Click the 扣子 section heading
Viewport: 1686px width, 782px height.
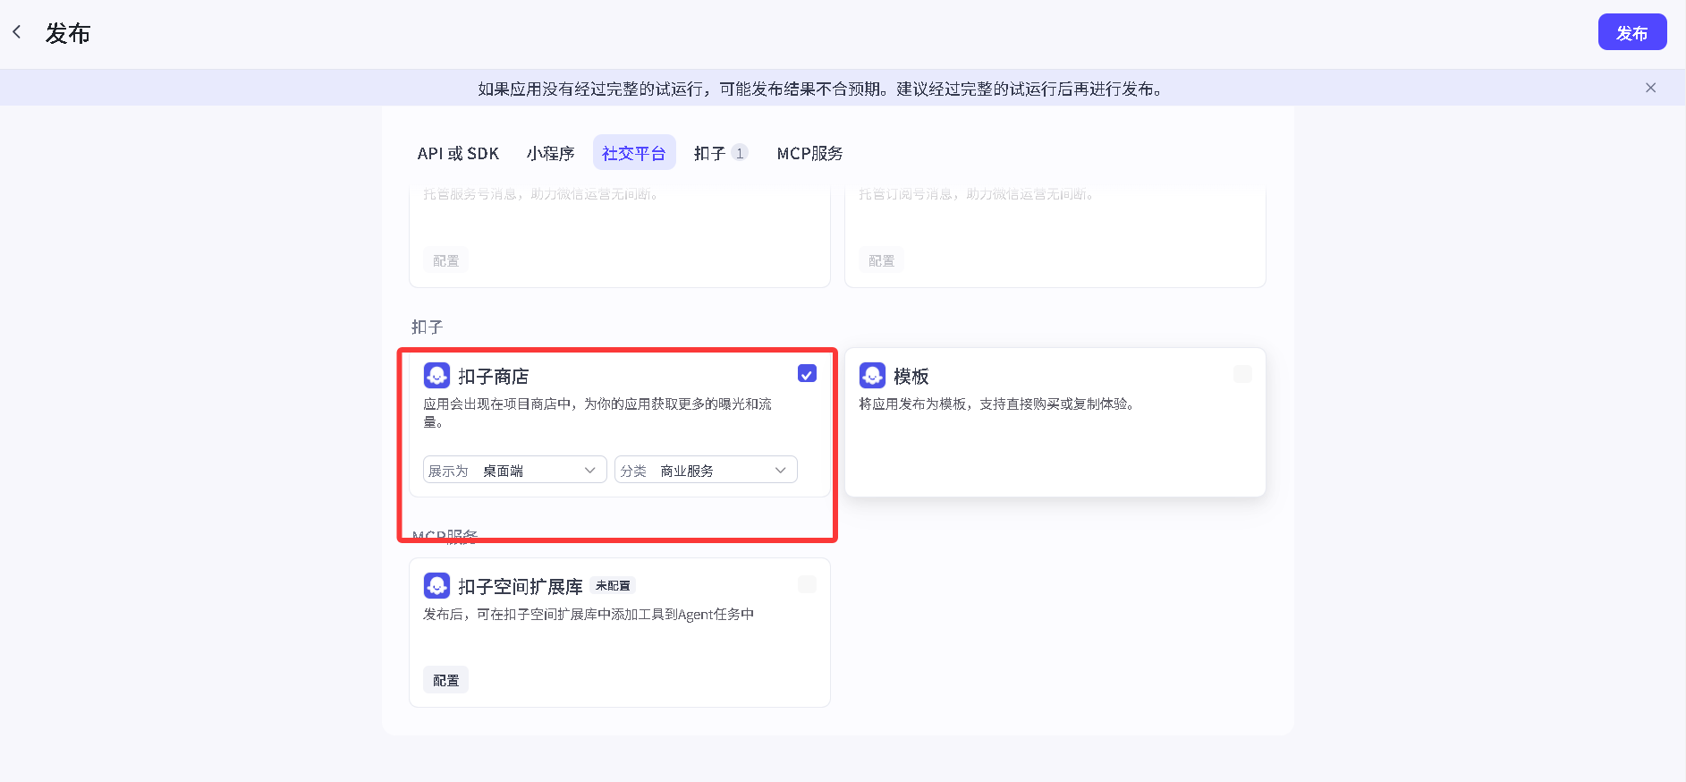[427, 327]
